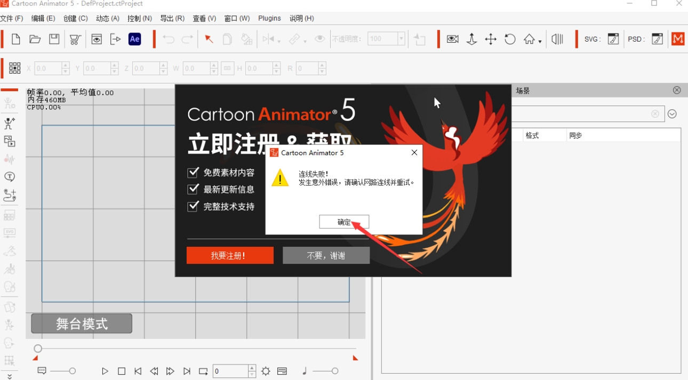Open the marketplace shopping cart icon
Screen dimensions: 688x380
click(x=75, y=39)
